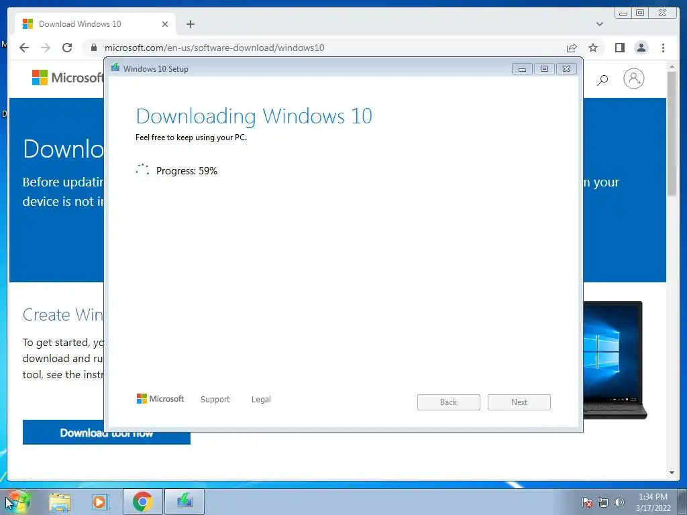Click the Back button in Setup

[449, 402]
